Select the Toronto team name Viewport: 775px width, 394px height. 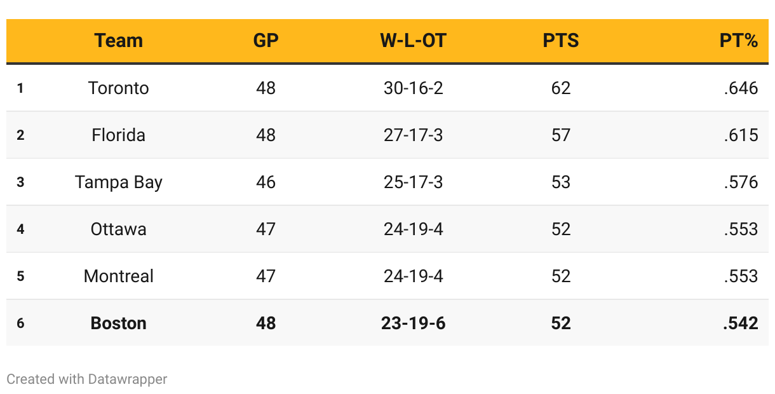point(119,88)
